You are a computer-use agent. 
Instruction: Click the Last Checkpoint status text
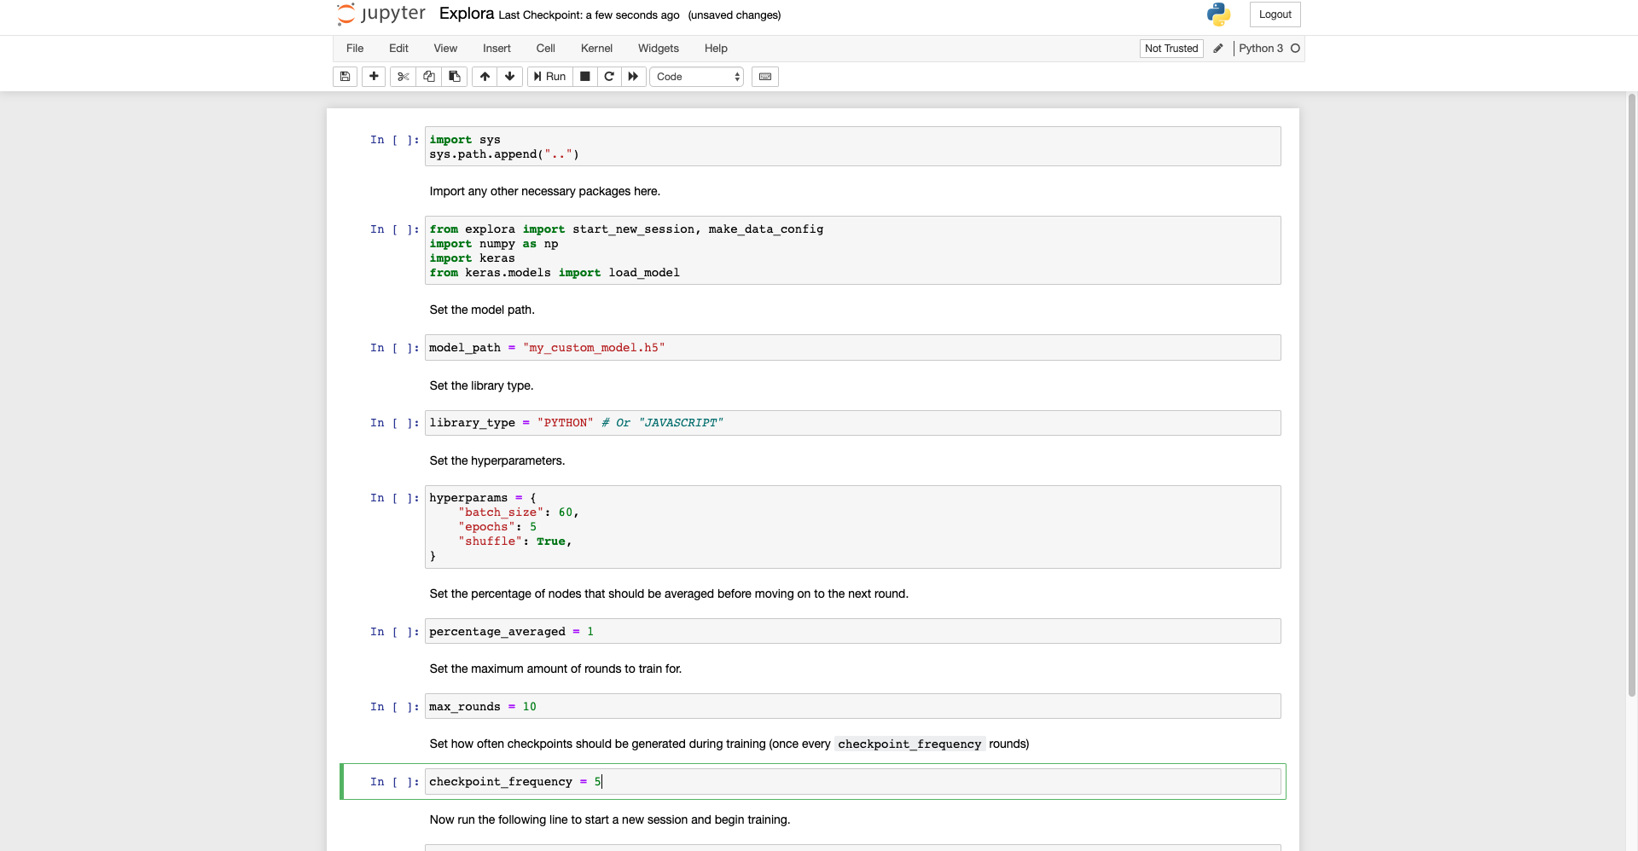[589, 15]
